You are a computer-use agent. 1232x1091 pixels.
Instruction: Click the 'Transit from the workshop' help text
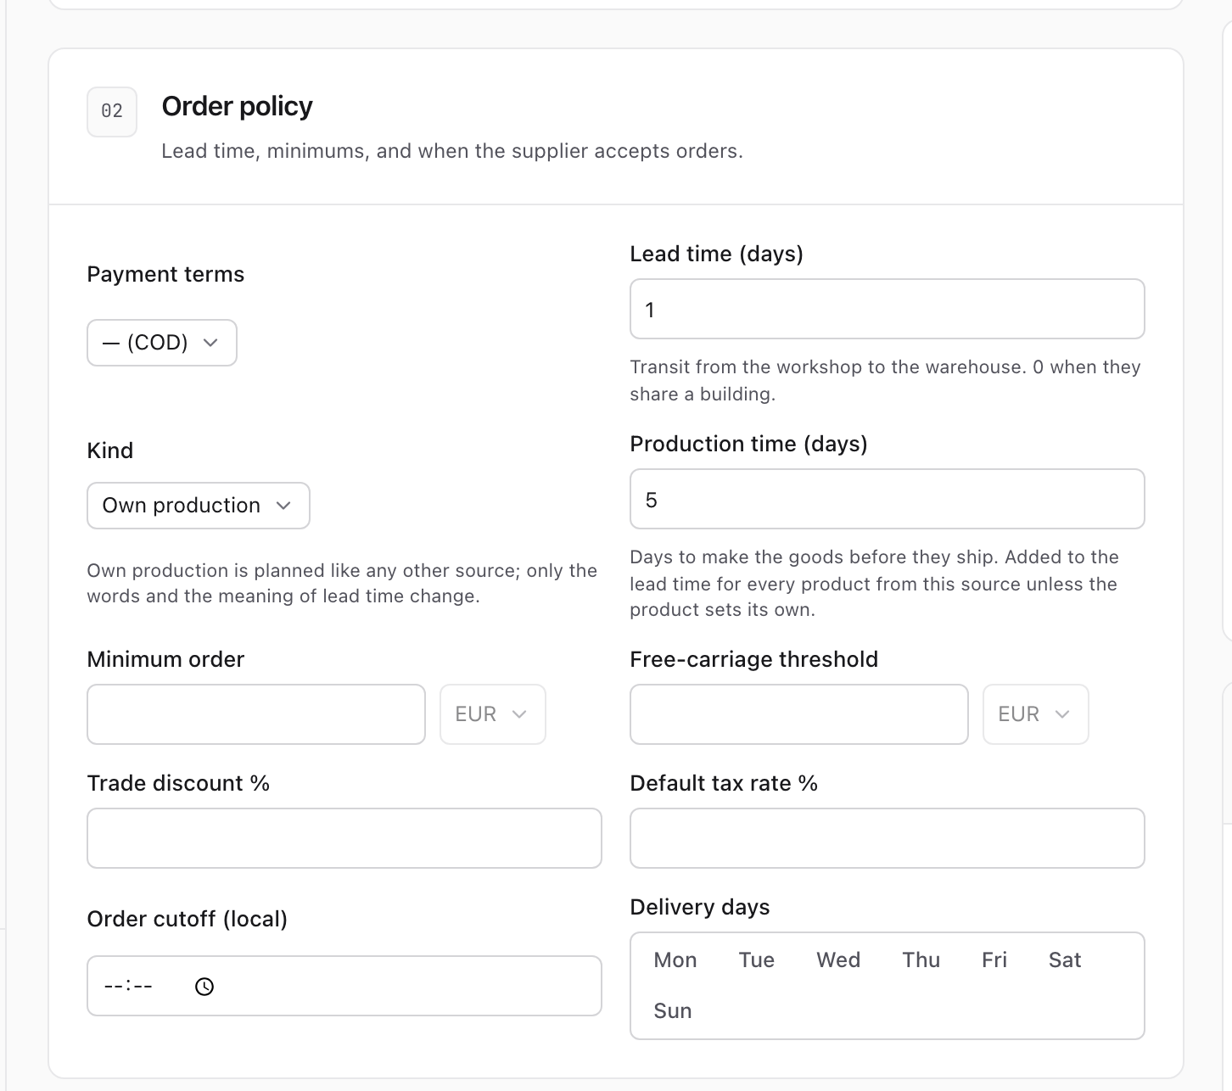point(885,380)
